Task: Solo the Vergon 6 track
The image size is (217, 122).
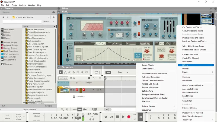Action: click(x=74, y=90)
